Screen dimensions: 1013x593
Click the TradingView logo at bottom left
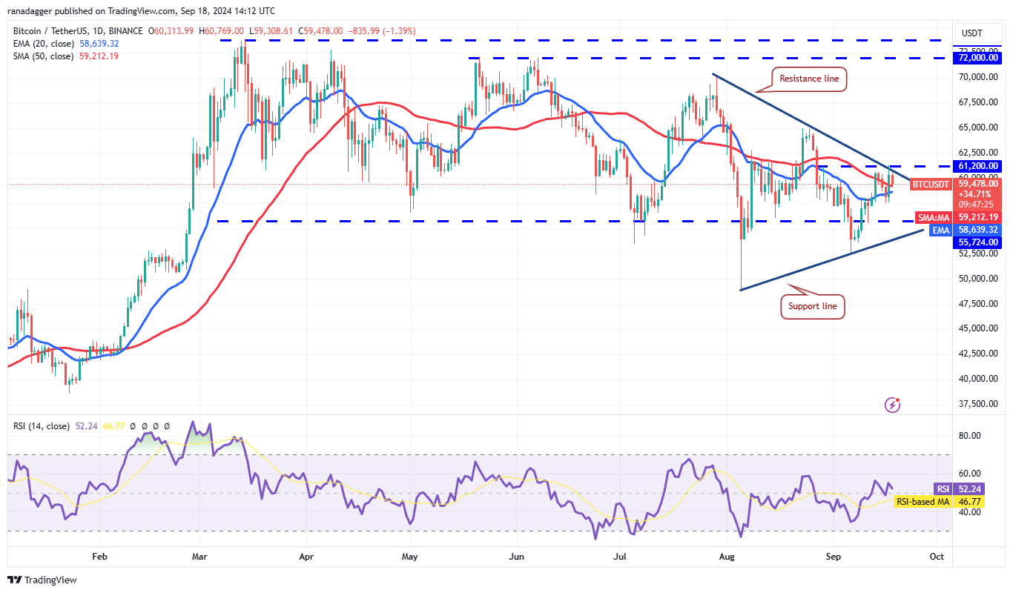point(42,580)
